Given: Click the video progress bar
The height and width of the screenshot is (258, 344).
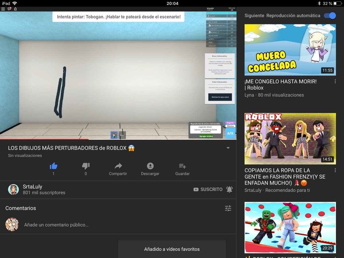Looking at the screenshot, I should [118, 140].
